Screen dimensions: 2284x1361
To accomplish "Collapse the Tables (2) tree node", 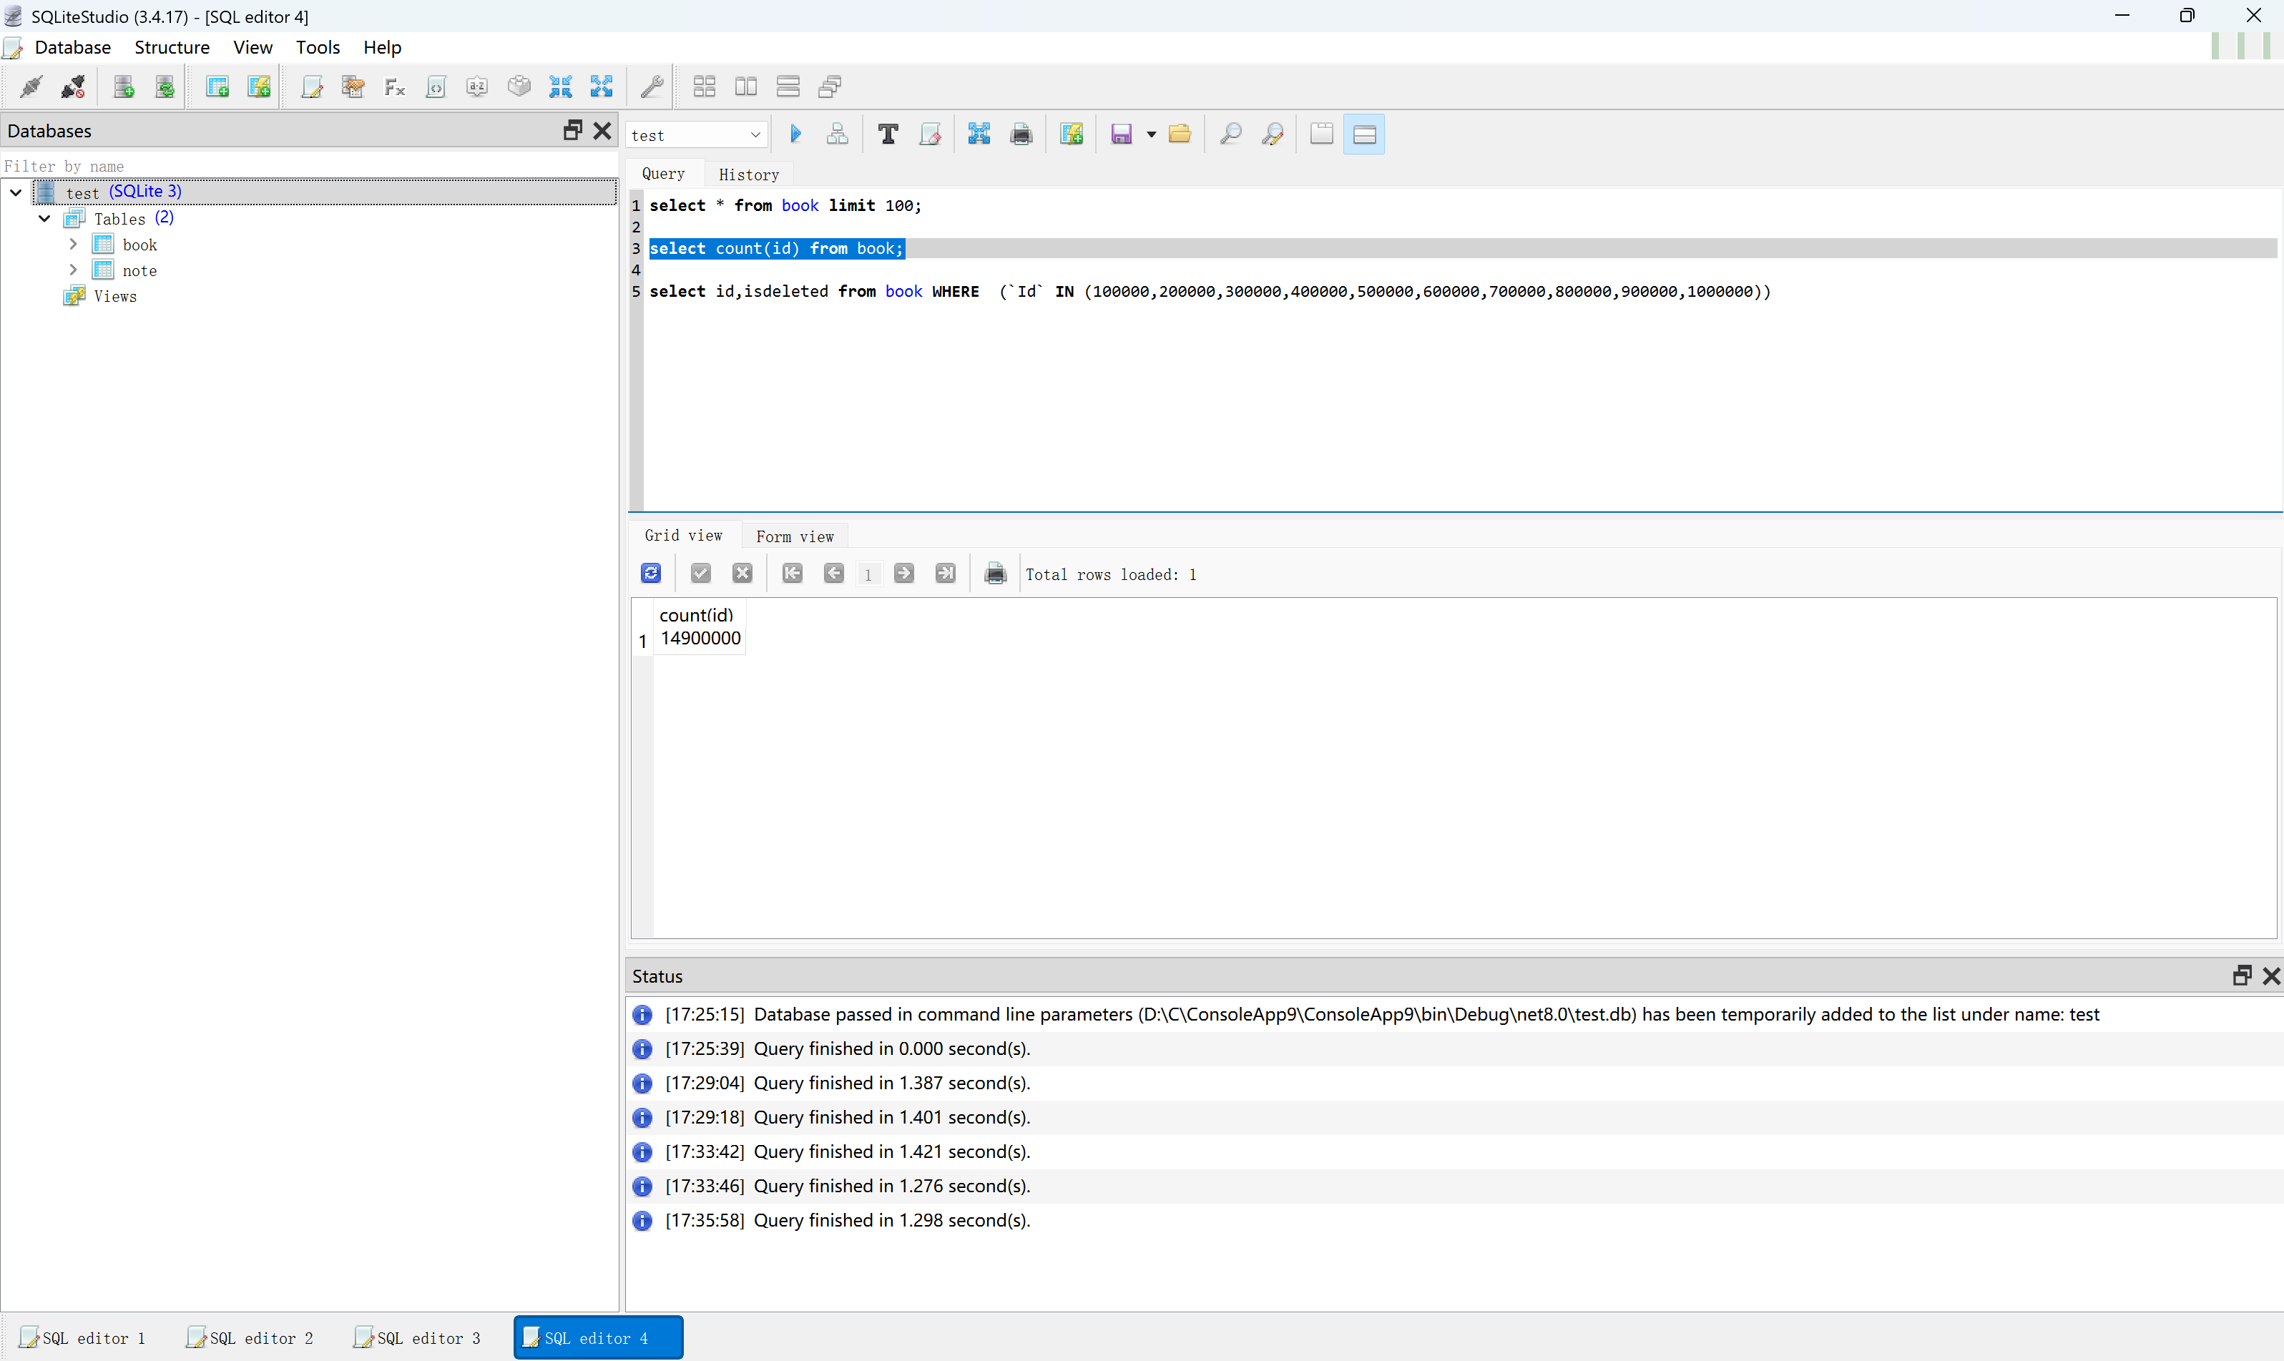I will 44,219.
